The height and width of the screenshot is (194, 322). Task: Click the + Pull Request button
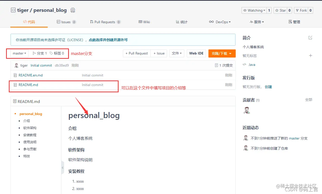point(137,53)
